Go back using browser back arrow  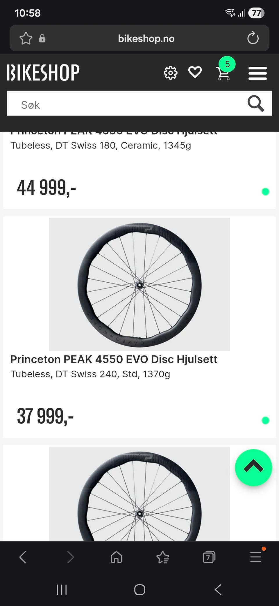pyautogui.click(x=23, y=557)
